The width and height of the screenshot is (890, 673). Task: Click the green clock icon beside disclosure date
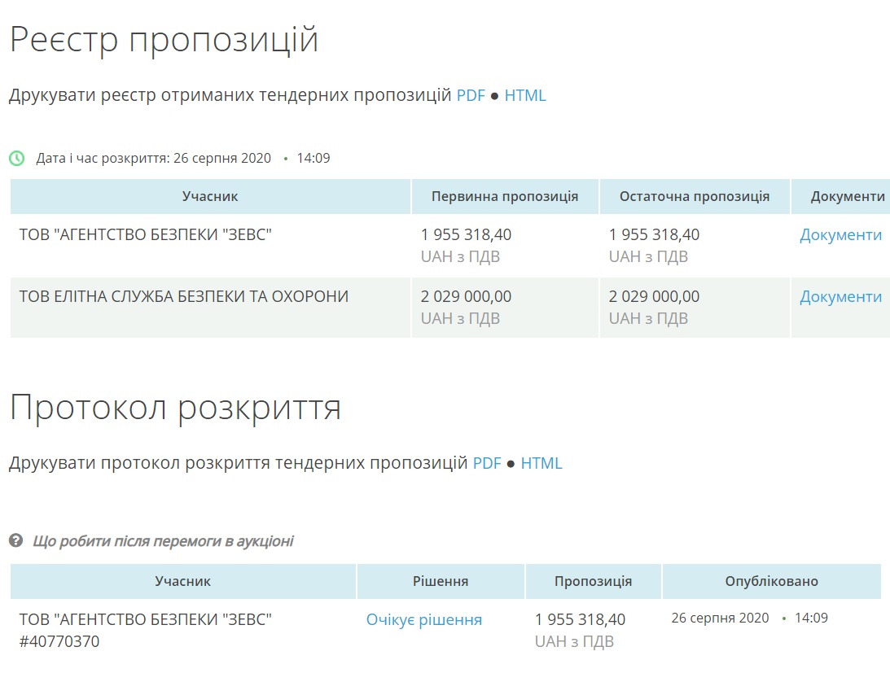point(17,159)
